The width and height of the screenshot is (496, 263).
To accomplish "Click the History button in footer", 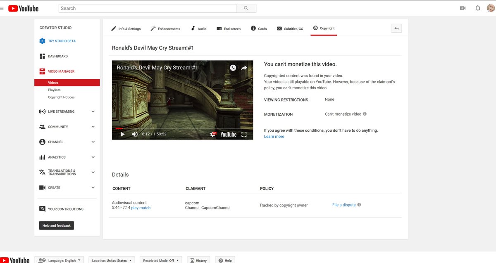I will [x=198, y=260].
